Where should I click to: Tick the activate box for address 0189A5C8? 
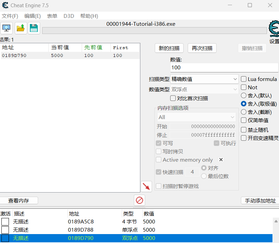pyautogui.click(x=5, y=222)
